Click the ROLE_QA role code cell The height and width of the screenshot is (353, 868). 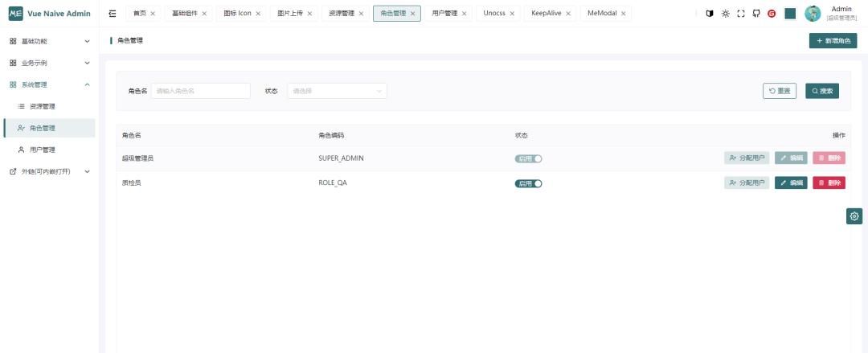pos(333,183)
